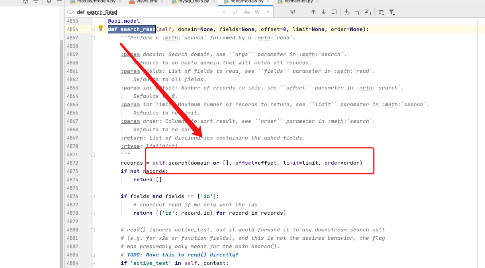Viewport: 485px width, 268px height.
Task: Open the search history magnifier icon
Action: pyautogui.click(x=70, y=12)
